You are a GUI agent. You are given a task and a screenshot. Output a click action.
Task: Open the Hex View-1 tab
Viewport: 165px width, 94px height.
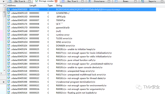pyautogui.click(x=73, y=1)
